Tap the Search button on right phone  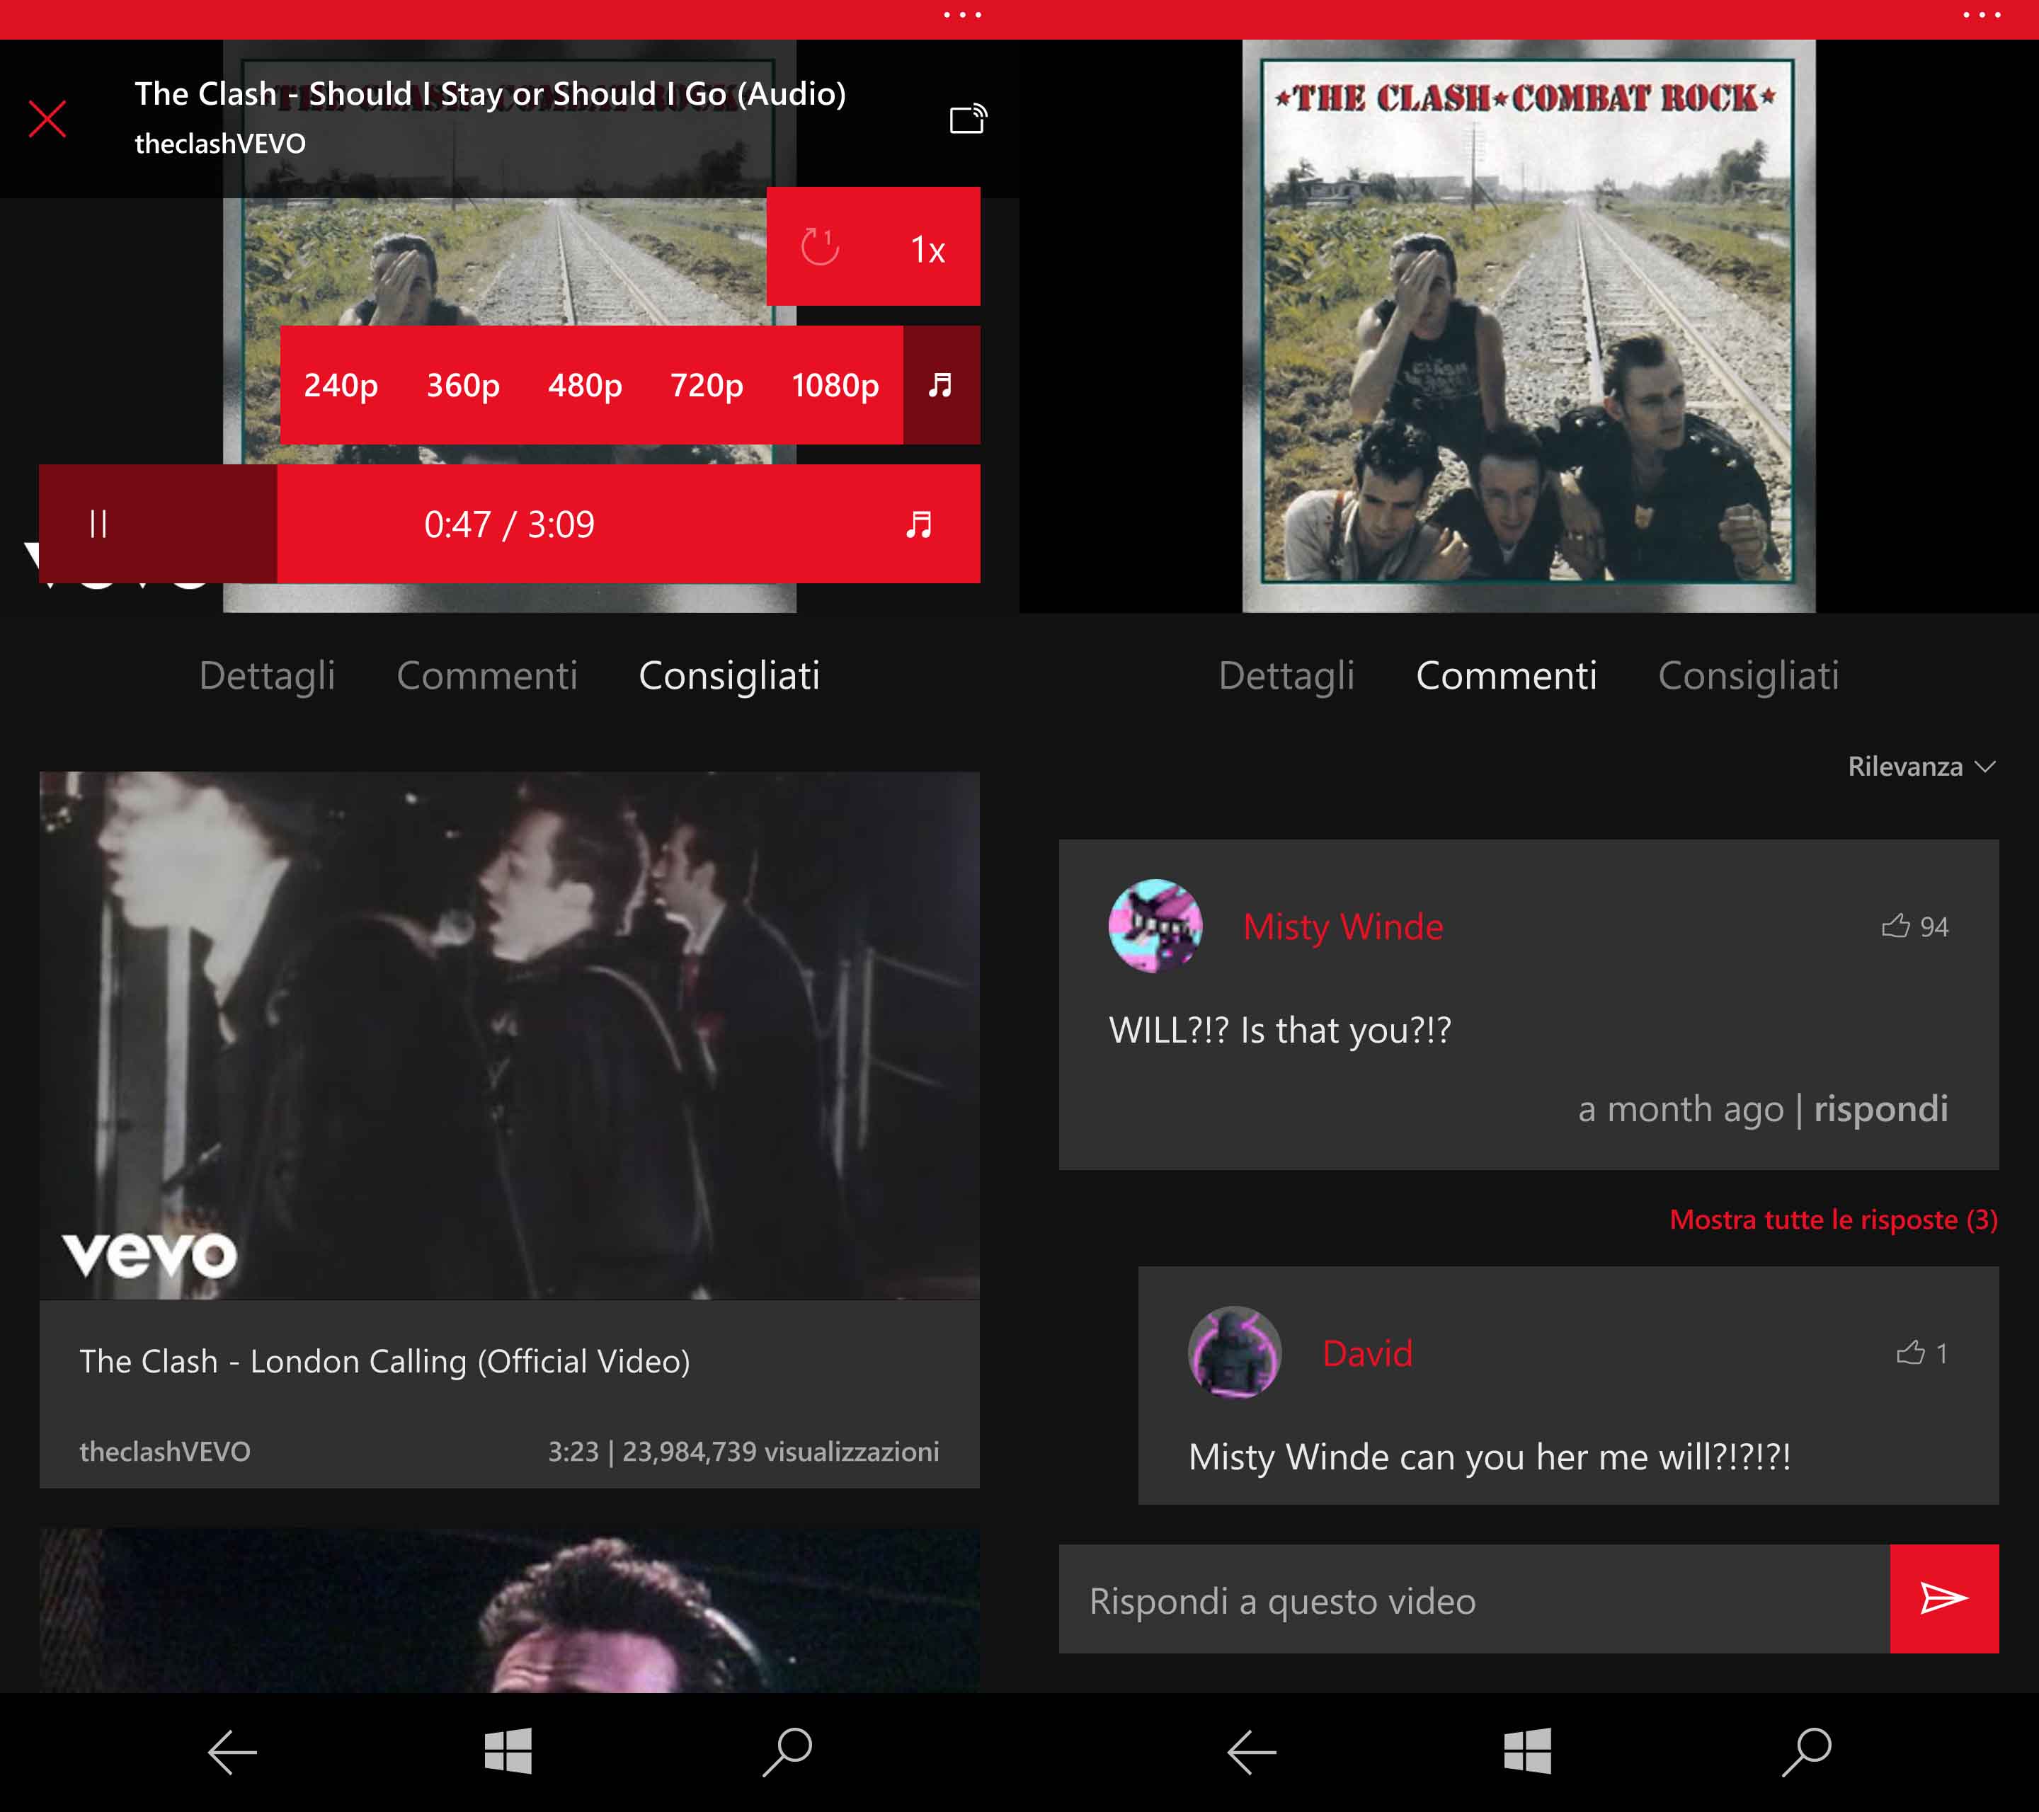click(x=1807, y=1751)
